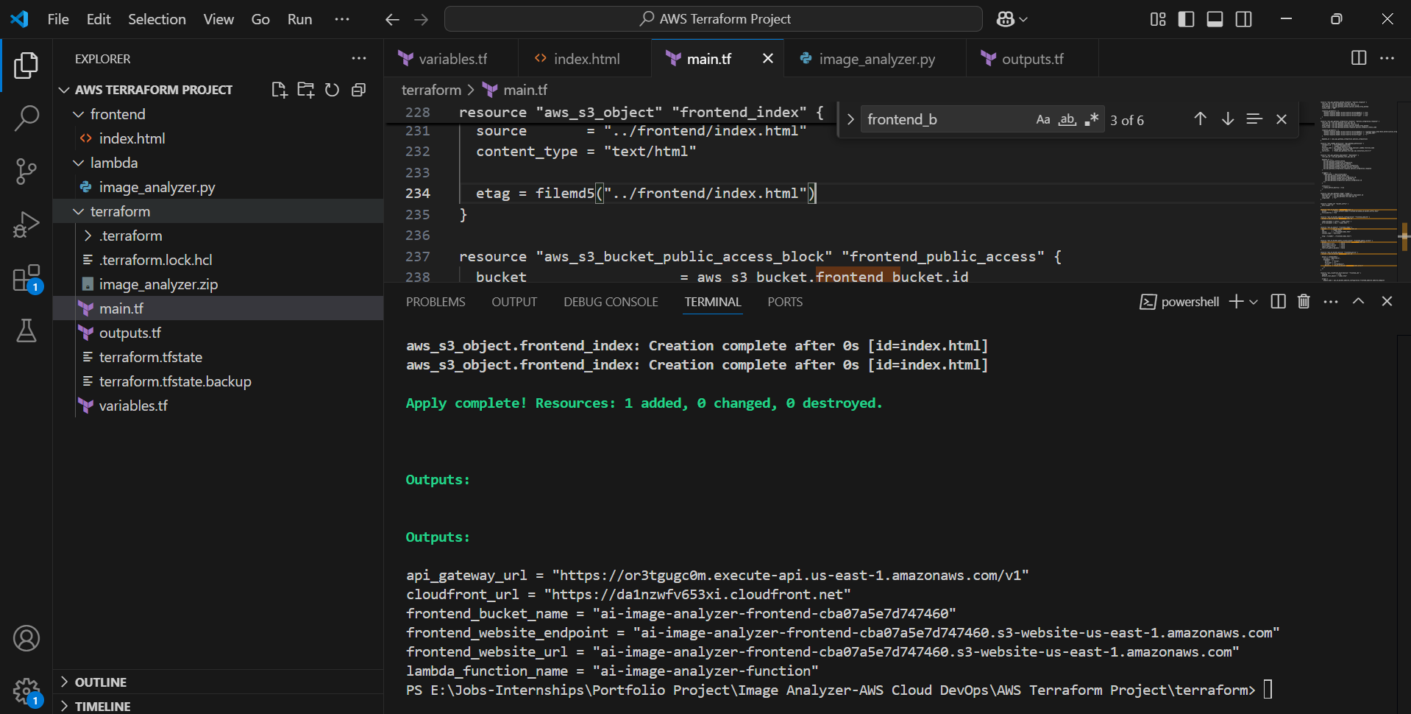
Task: Open the Source Control view
Action: 26,171
